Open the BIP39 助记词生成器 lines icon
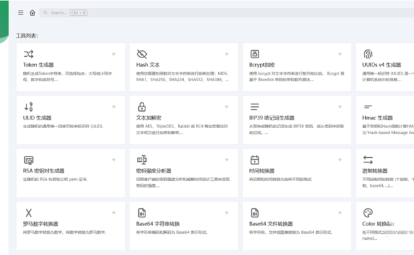The height and width of the screenshot is (255, 414). click(255, 107)
